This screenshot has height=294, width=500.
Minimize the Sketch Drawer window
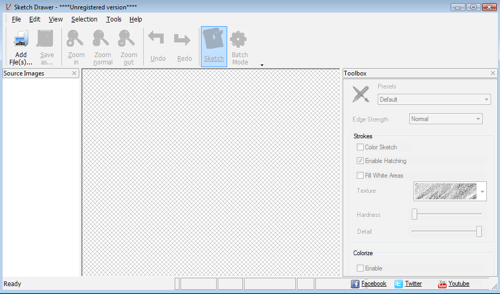pos(458,7)
